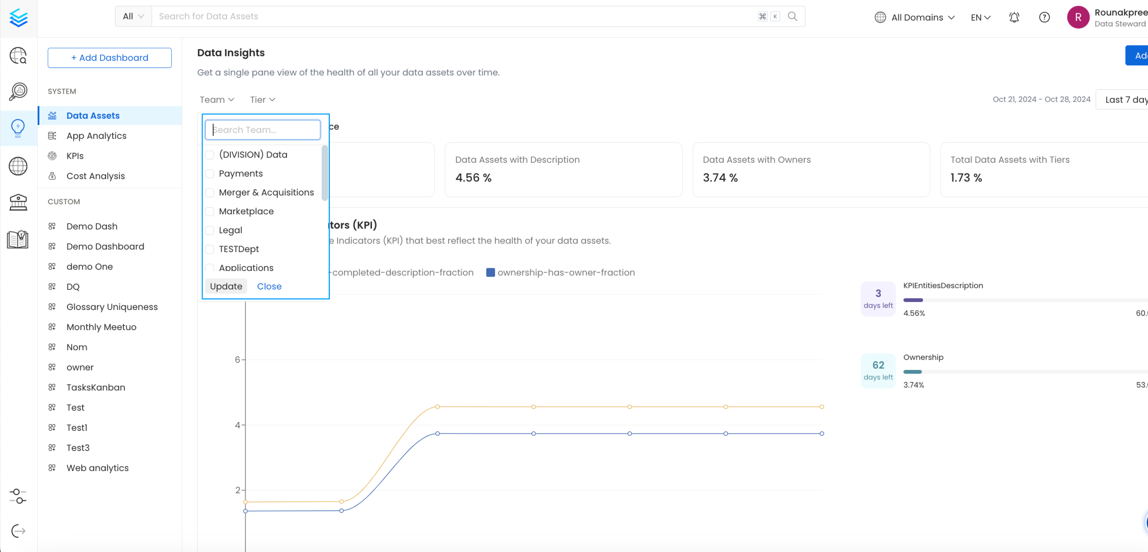Image resolution: width=1148 pixels, height=552 pixels.
Task: Click the notification bell icon
Action: click(1014, 17)
